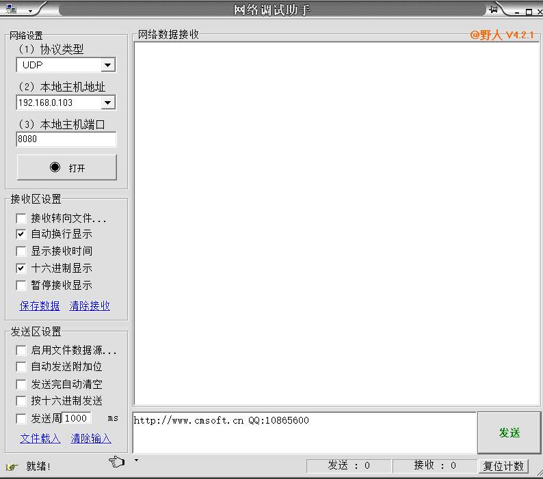Click the 发送 : 0 counter in status bar

(x=349, y=465)
